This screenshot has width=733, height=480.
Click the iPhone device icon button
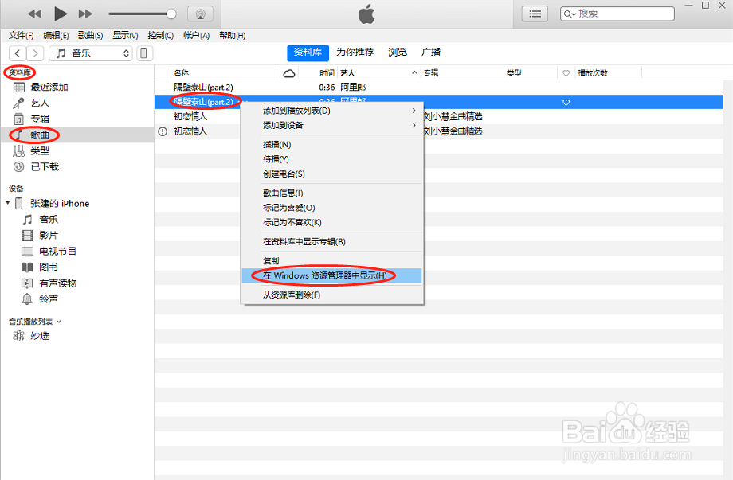[144, 53]
